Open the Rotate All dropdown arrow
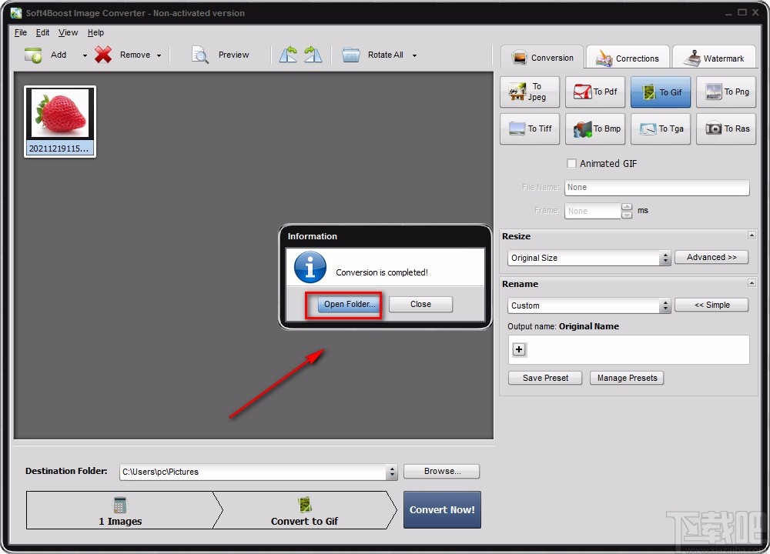Image resolution: width=770 pixels, height=554 pixels. (414, 55)
